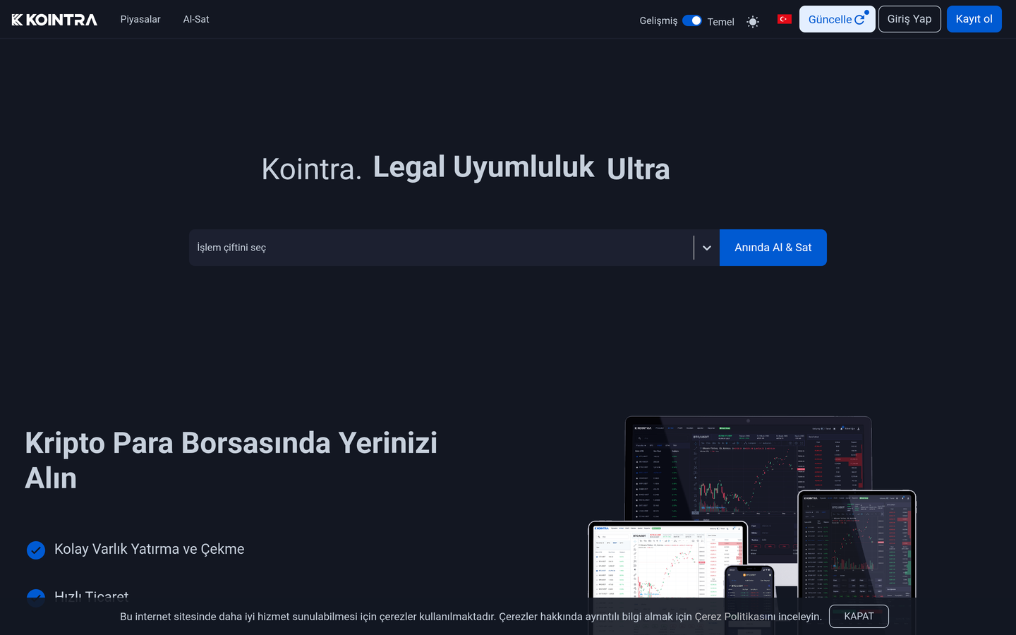This screenshot has height=635, width=1016.
Task: Dismiss cookie banner with KAPAT
Action: [859, 616]
